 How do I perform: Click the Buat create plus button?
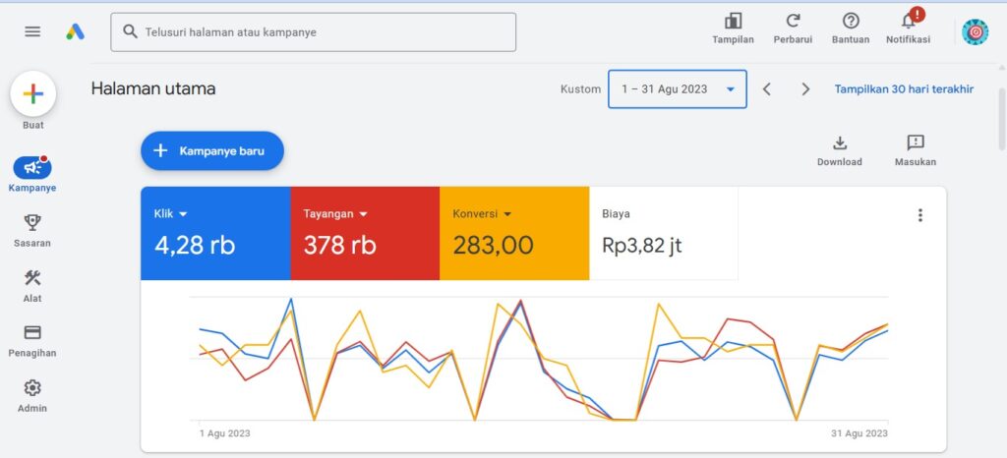click(x=33, y=94)
